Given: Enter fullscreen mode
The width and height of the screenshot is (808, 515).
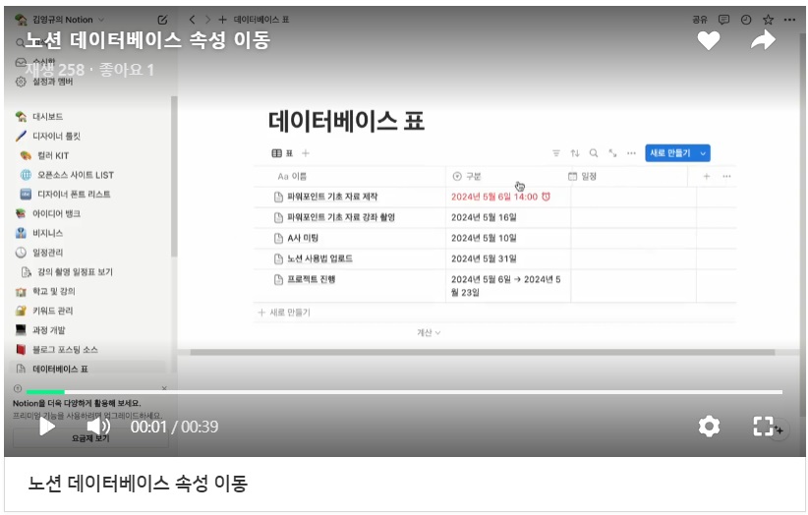Looking at the screenshot, I should coord(763,427).
